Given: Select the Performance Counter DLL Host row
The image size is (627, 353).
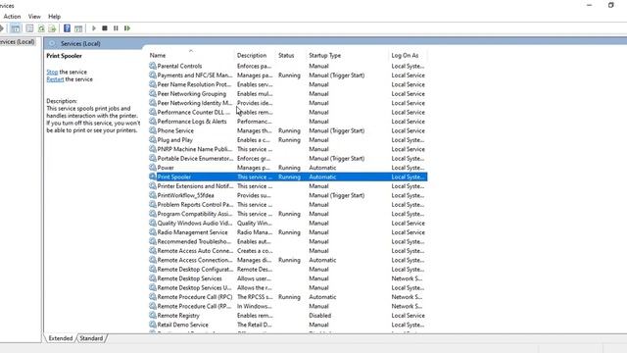Looking at the screenshot, I should (287, 112).
